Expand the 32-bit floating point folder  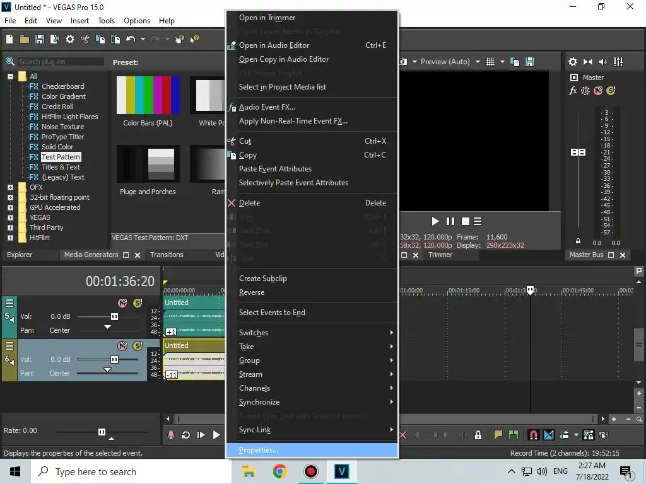(10, 197)
